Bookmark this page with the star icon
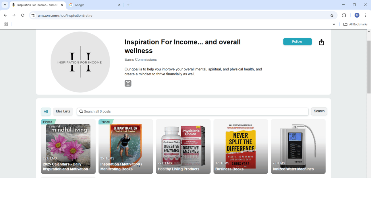Viewport: 371px width, 209px height. pos(332,15)
